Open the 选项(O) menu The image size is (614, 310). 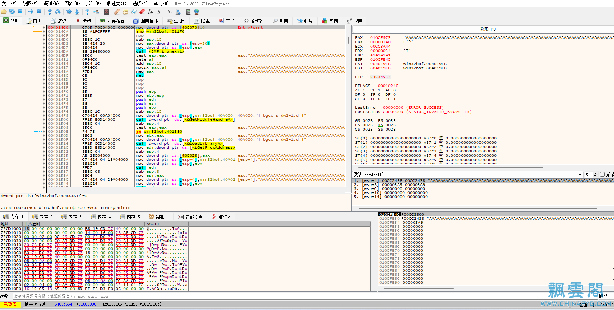pyautogui.click(x=140, y=4)
